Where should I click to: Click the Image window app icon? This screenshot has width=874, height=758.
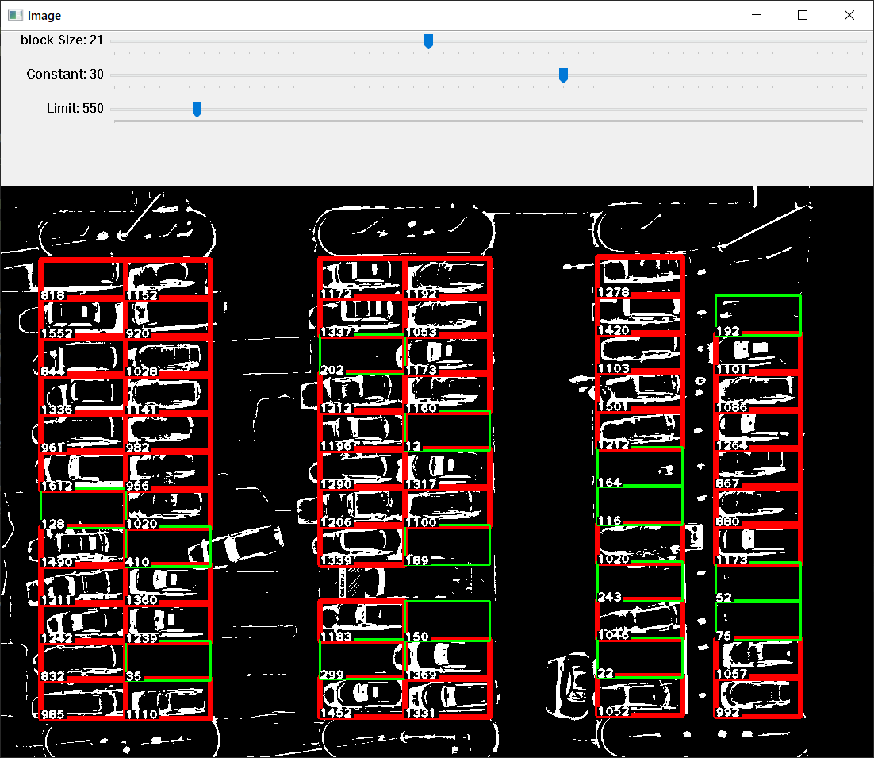(x=15, y=16)
